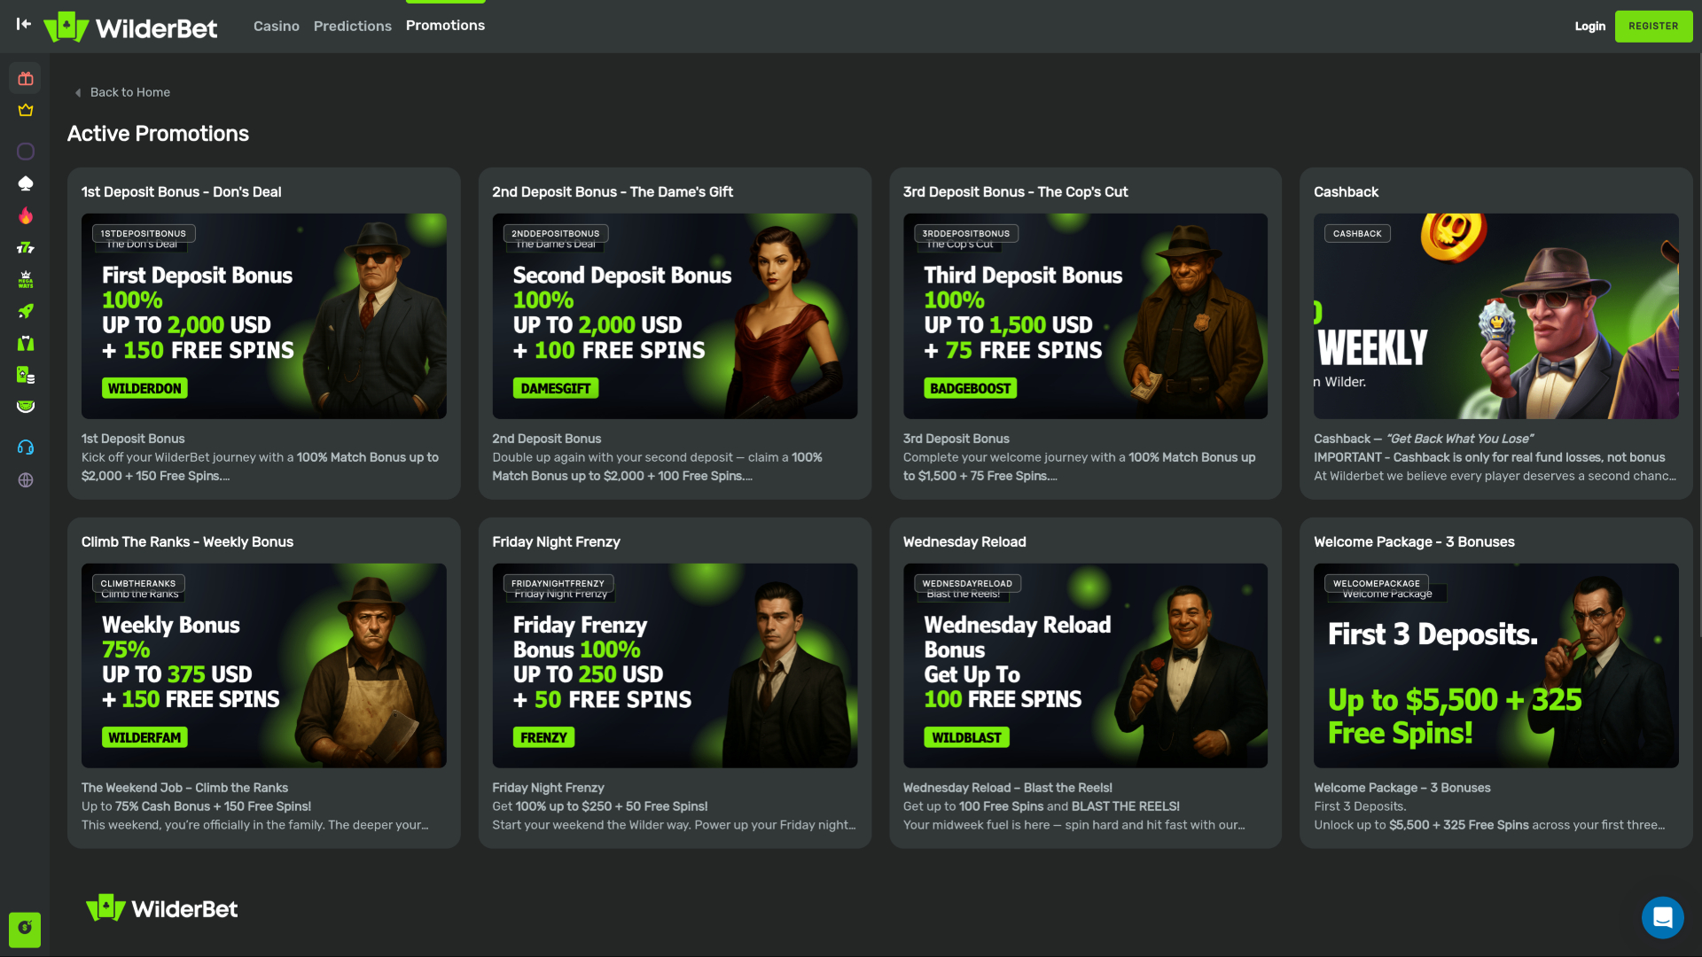Collapse the sidebar with the arrow icon
This screenshot has width=1702, height=957.
point(24,24)
